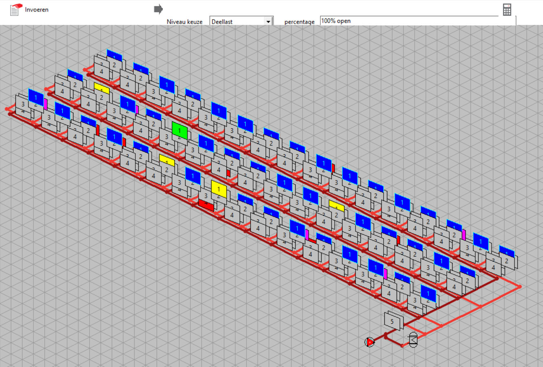Click the percentage field showing 100% open
Viewport: 543px width, 367px height.
(x=408, y=21)
